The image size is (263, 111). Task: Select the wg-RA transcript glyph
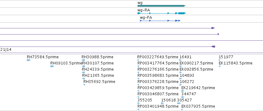coord(162,13)
